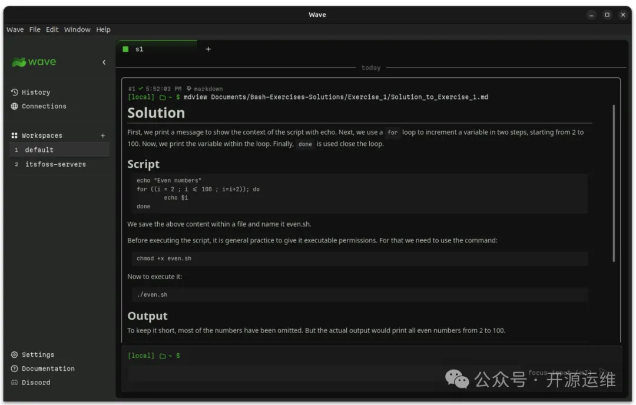
Task: Open Settings from the sidebar
Action: [38, 355]
